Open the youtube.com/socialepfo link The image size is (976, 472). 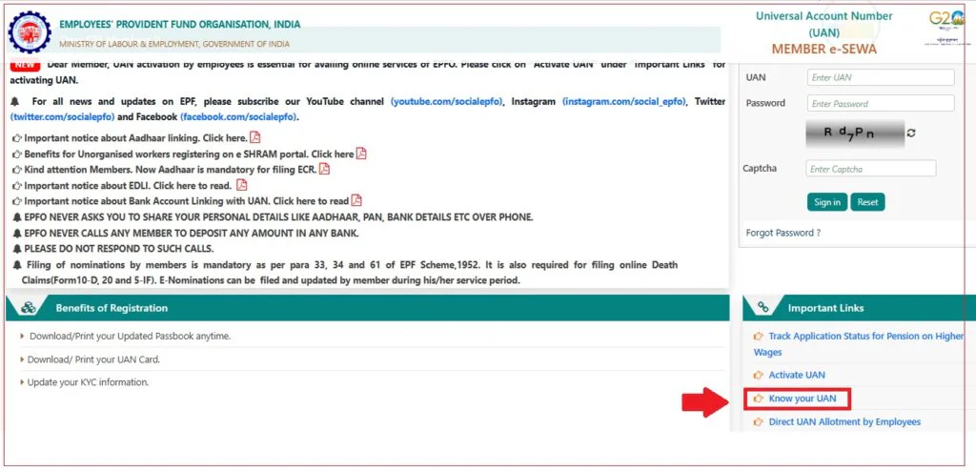[x=446, y=101]
